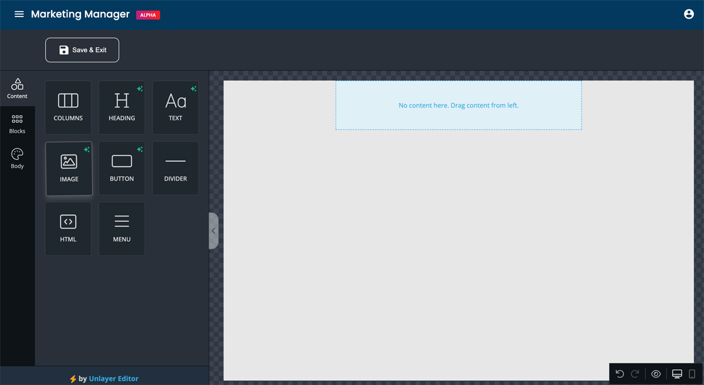Viewport: 704px width, 385px height.
Task: Select the Columns content tool
Action: (68, 107)
